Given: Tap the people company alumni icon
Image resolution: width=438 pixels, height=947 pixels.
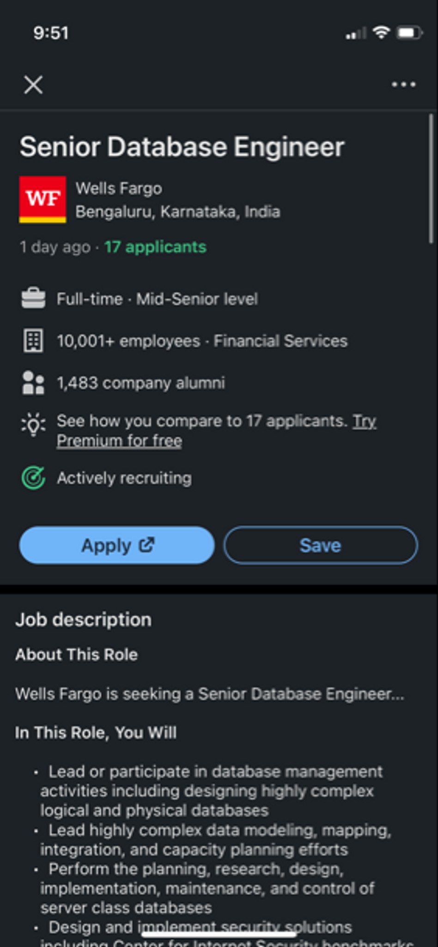Looking at the screenshot, I should (33, 383).
